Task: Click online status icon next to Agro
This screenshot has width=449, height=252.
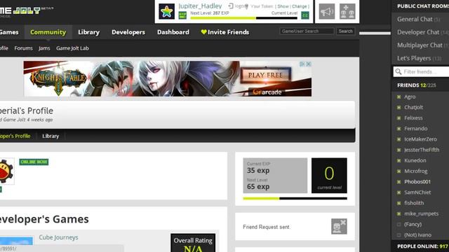Action: pyautogui.click(x=399, y=97)
